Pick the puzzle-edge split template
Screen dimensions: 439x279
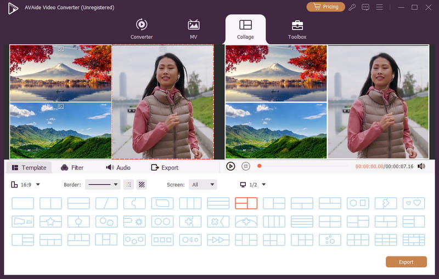click(134, 203)
